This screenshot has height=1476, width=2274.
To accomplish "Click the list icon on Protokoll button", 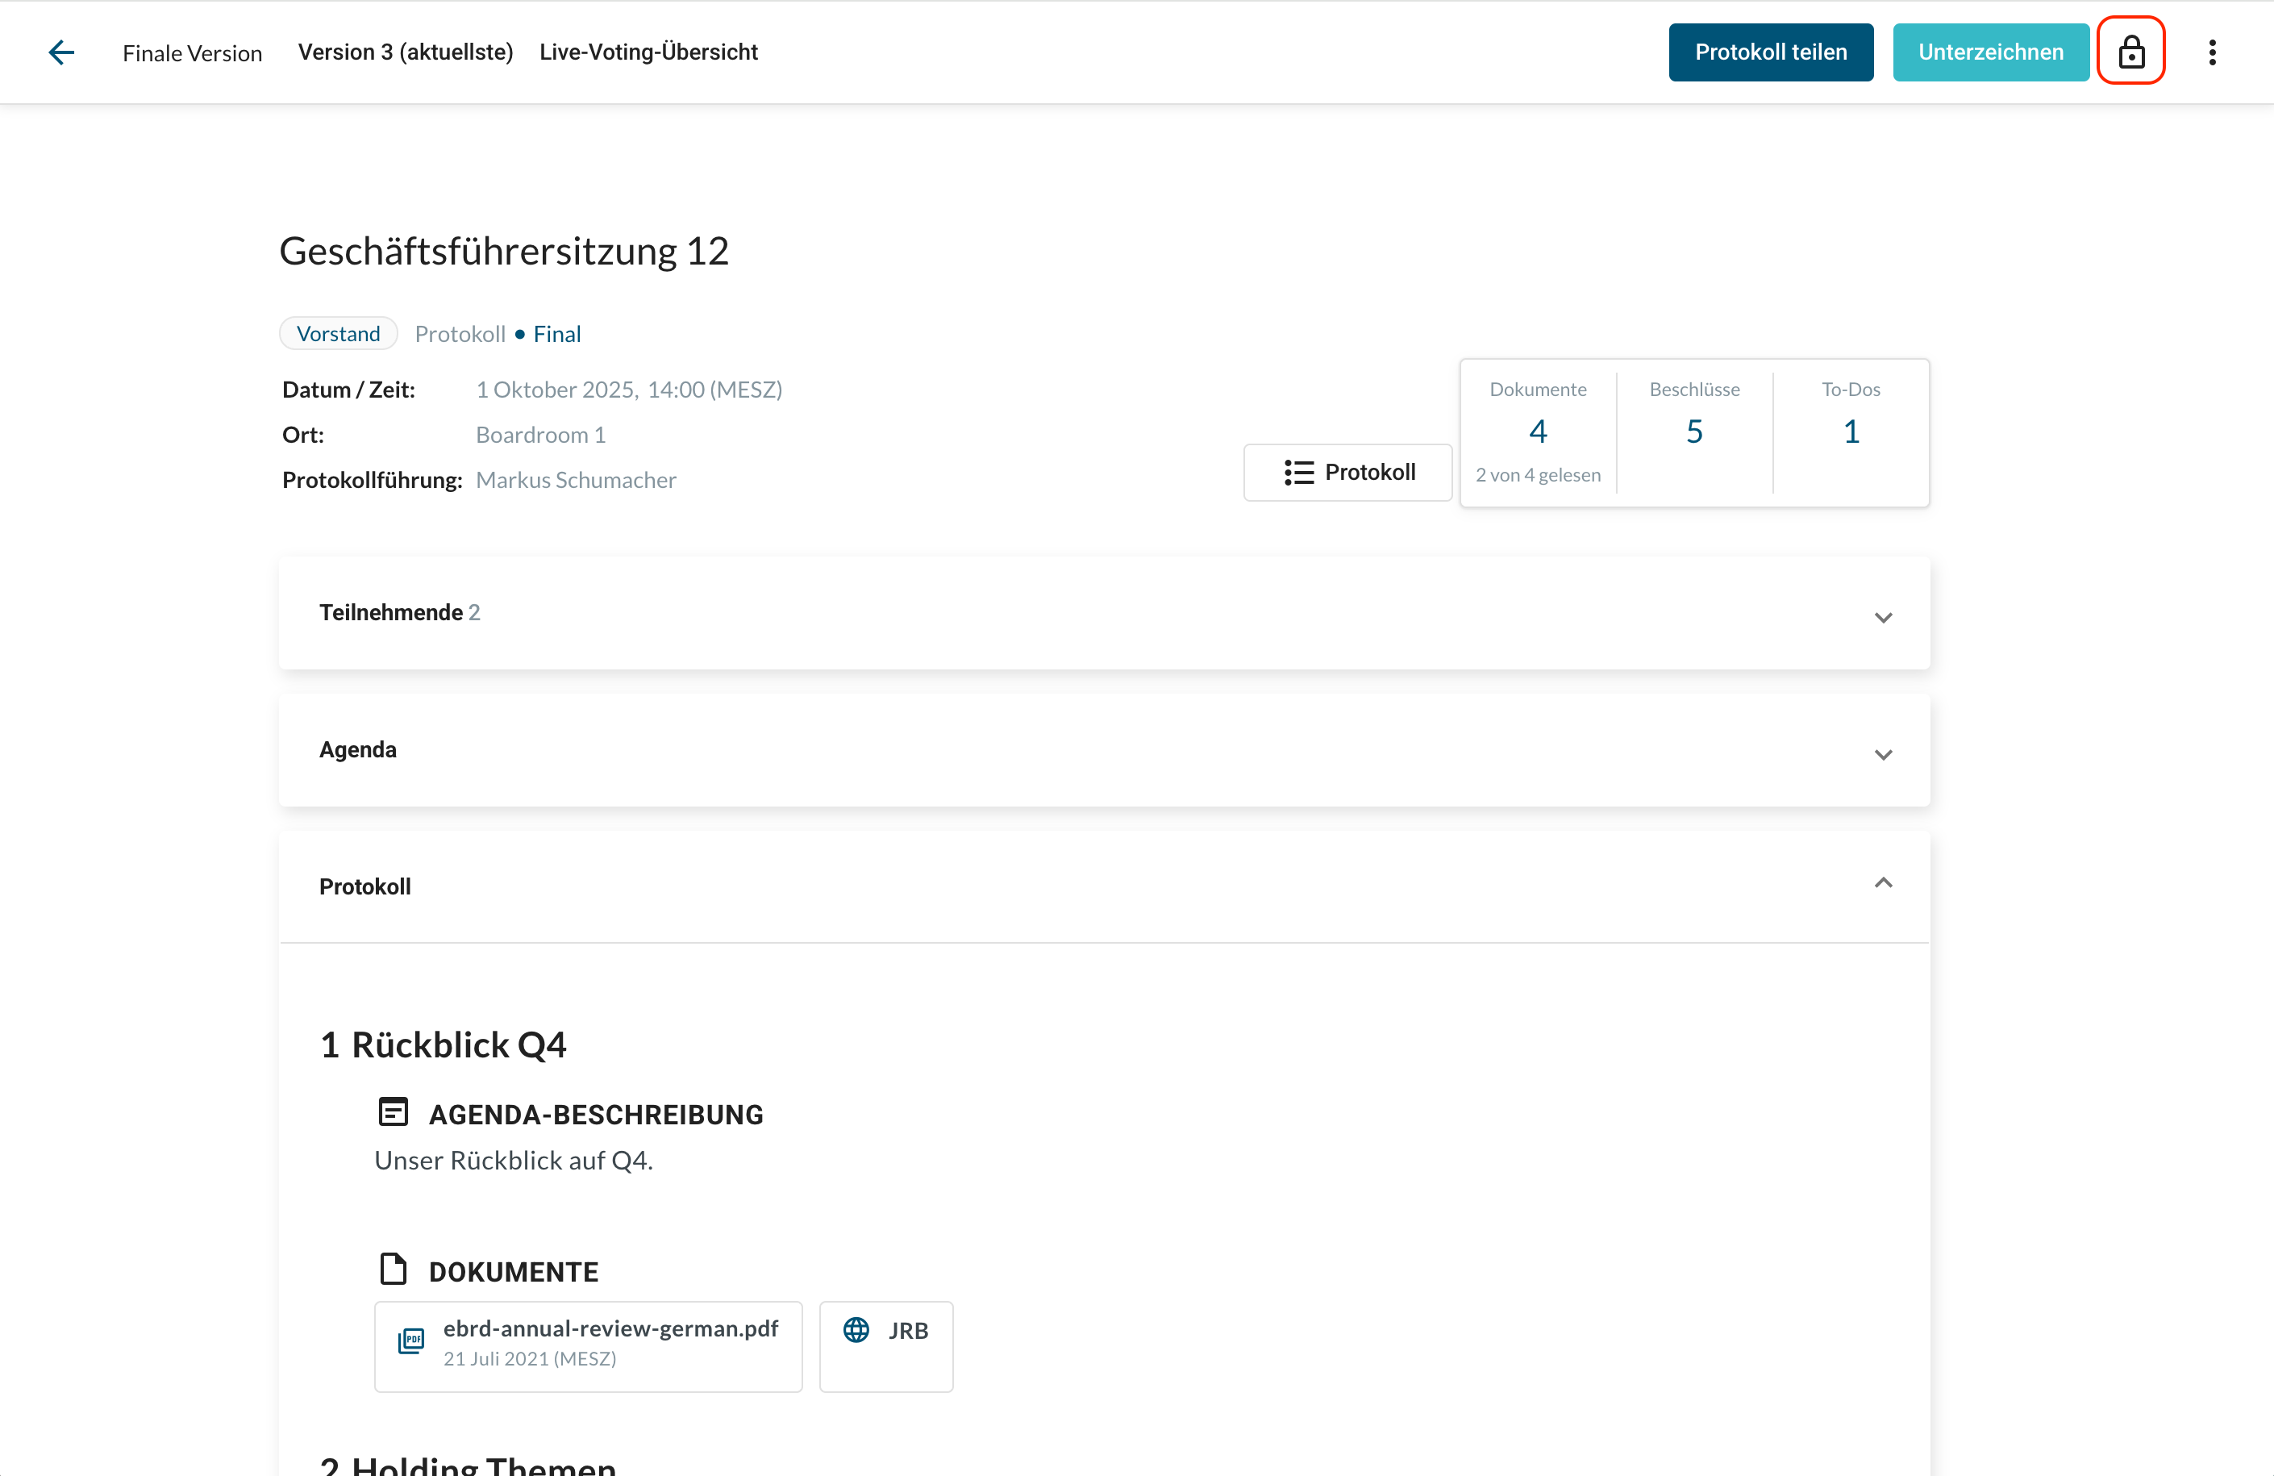I will pyautogui.click(x=1298, y=473).
